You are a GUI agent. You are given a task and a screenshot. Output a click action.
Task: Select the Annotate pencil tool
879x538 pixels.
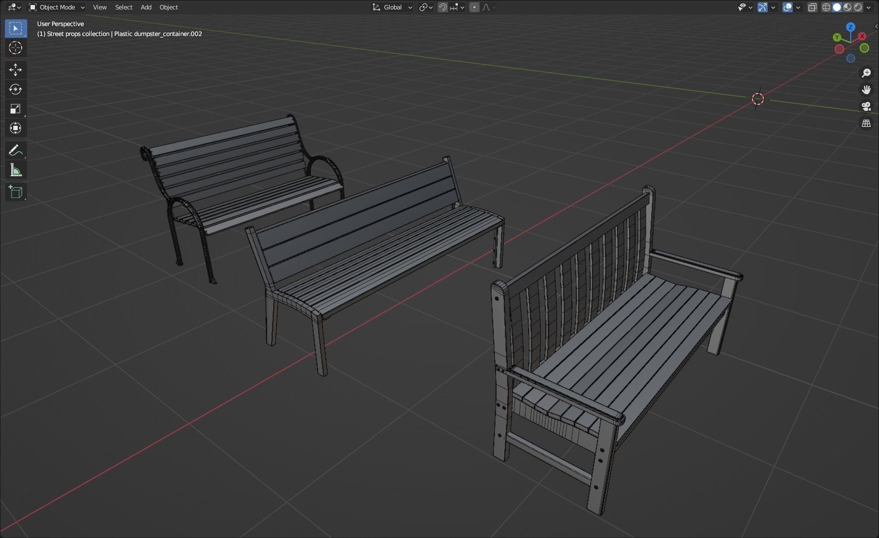pyautogui.click(x=16, y=150)
